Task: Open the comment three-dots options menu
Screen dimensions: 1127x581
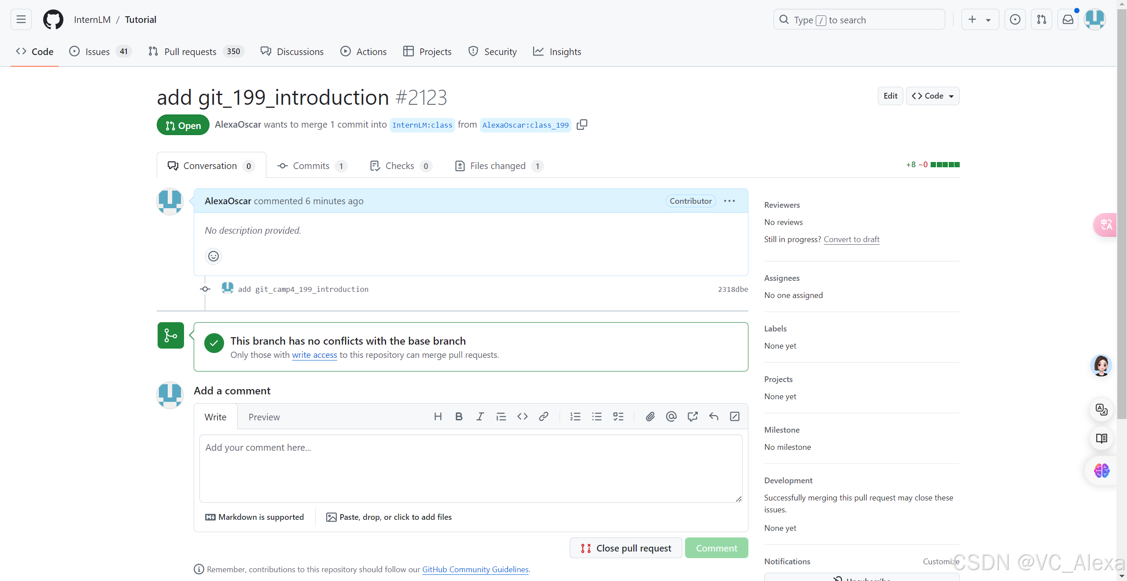Action: [729, 201]
